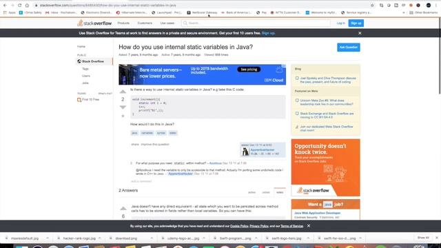This screenshot has height=248, width=441.
Task: Upvote the first answer scored 6
Action: [x=123, y=208]
